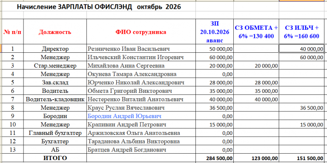This screenshot has width=327, height=163.
Task: Click the 15 000,00 advance for Крапивин
Action: tap(215, 125)
